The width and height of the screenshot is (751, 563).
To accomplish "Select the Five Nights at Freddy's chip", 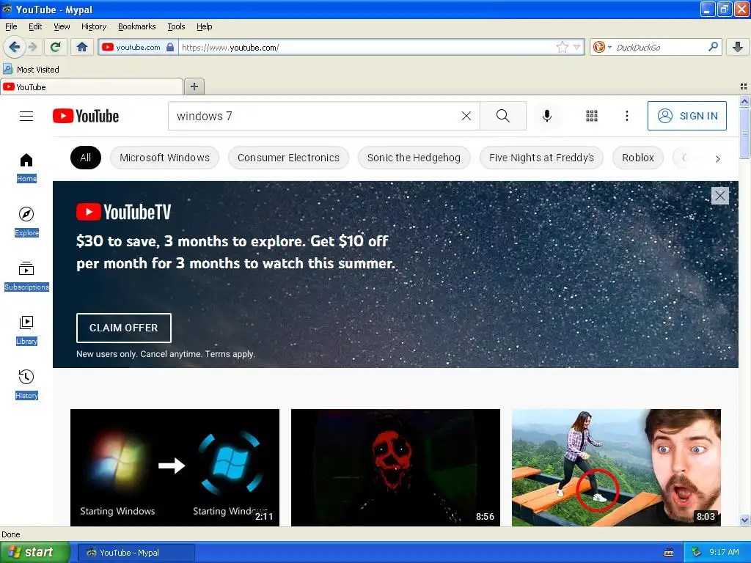I will pos(541,158).
